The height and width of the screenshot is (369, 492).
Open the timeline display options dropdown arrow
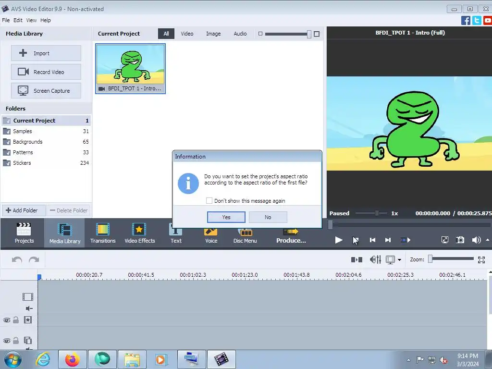tap(399, 260)
